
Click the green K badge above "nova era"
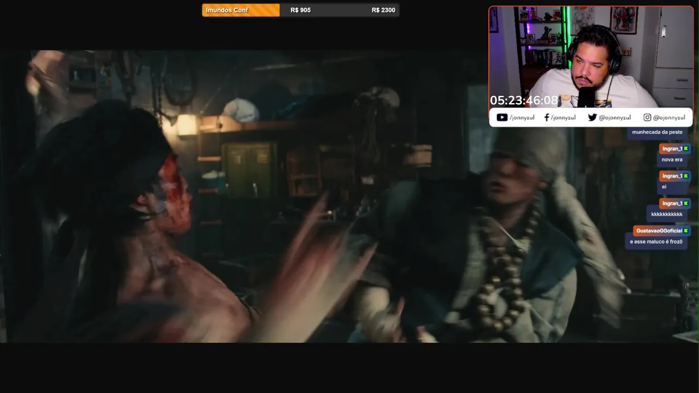pyautogui.click(x=686, y=148)
